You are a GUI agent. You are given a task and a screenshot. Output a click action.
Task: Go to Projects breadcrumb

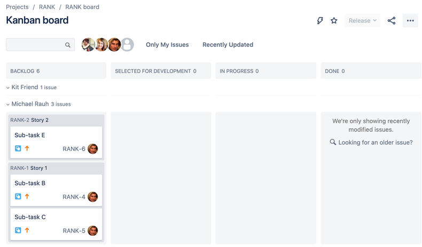click(x=17, y=7)
